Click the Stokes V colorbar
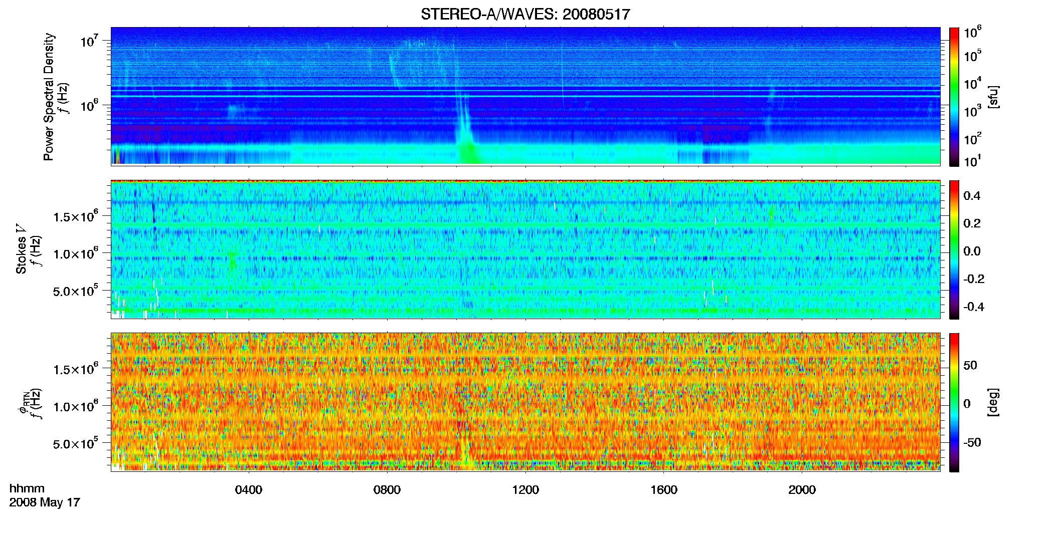 (x=954, y=249)
